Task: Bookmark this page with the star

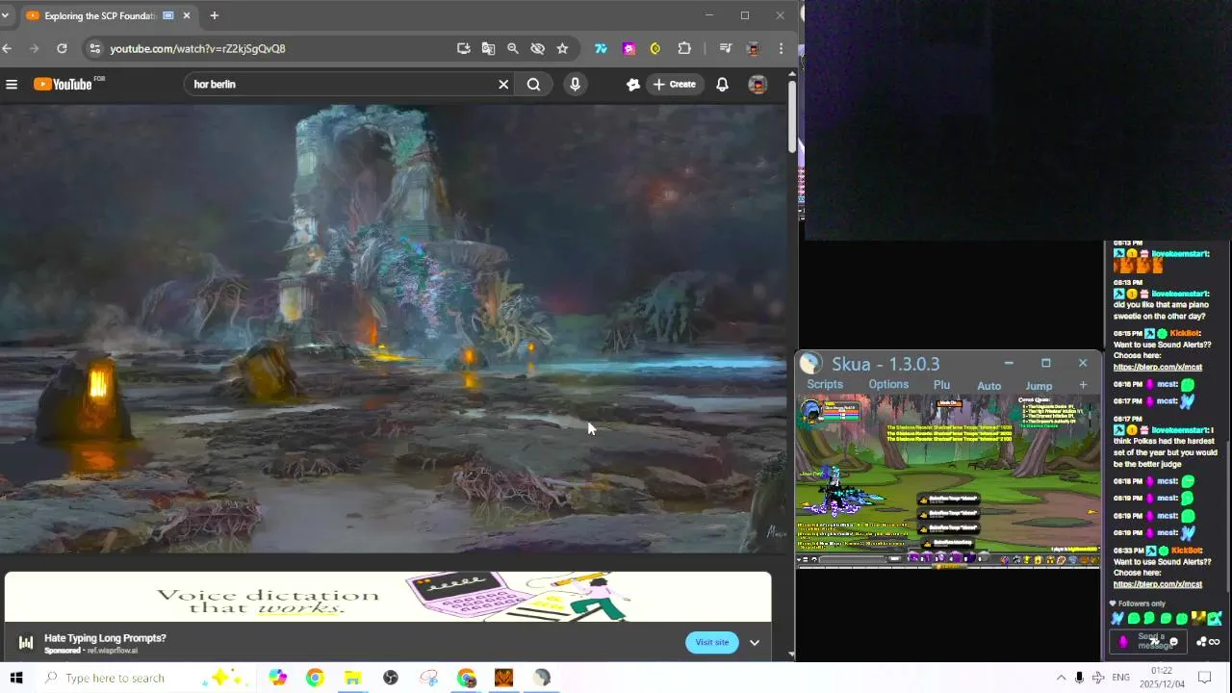Action: [x=562, y=48]
